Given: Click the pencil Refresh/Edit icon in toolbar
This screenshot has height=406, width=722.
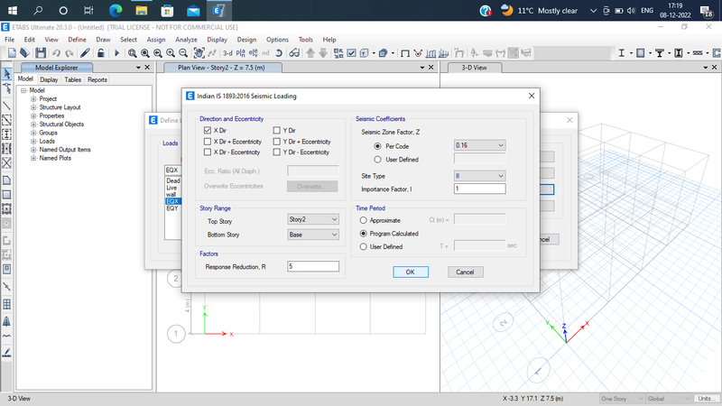Looking at the screenshot, I should [x=85, y=53].
